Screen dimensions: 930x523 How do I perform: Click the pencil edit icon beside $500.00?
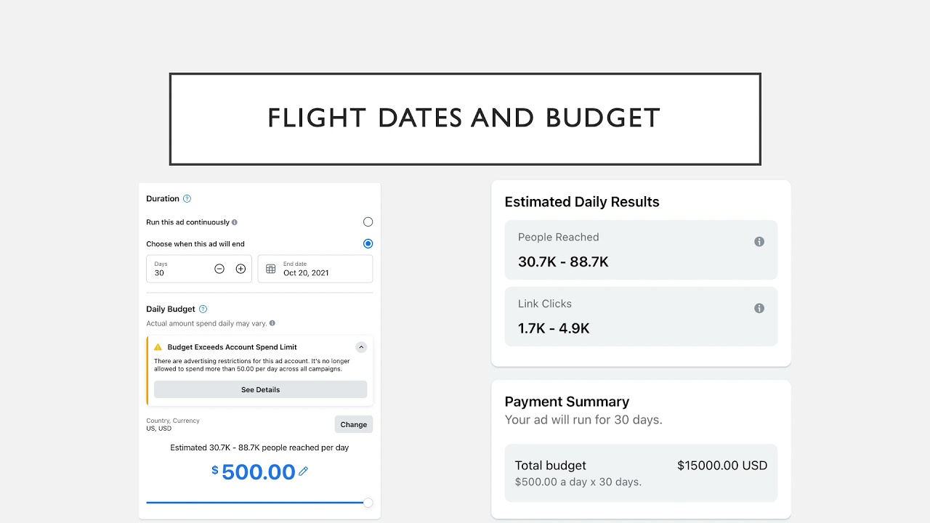tap(303, 471)
